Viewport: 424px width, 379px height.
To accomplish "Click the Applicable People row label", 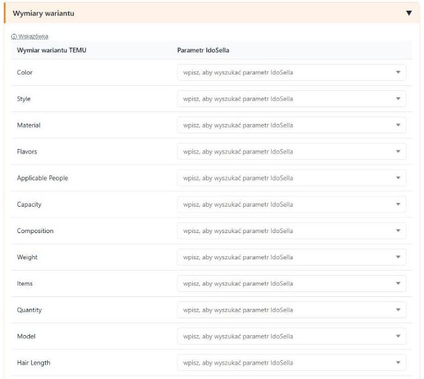I will (x=43, y=178).
